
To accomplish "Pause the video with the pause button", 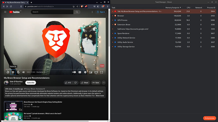I will tap(13, 72).
